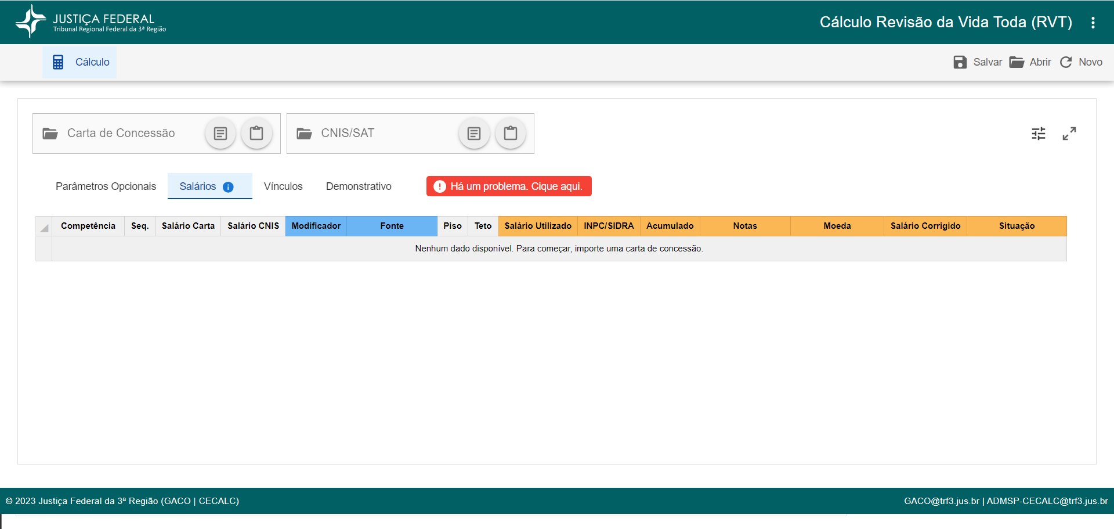This screenshot has height=529, width=1114.
Task: Click the table corner select-all cell
Action: [44, 226]
